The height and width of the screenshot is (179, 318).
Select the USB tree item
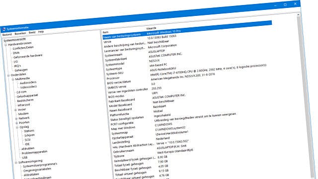(x=25, y=158)
